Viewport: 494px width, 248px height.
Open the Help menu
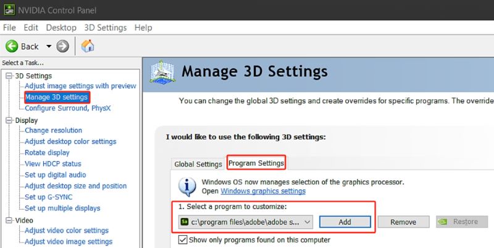click(x=143, y=28)
